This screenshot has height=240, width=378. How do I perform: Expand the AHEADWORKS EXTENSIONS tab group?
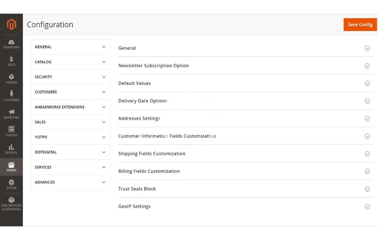[x=70, y=107]
